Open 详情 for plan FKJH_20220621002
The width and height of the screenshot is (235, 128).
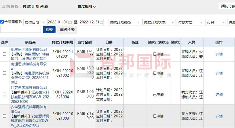[219, 73]
